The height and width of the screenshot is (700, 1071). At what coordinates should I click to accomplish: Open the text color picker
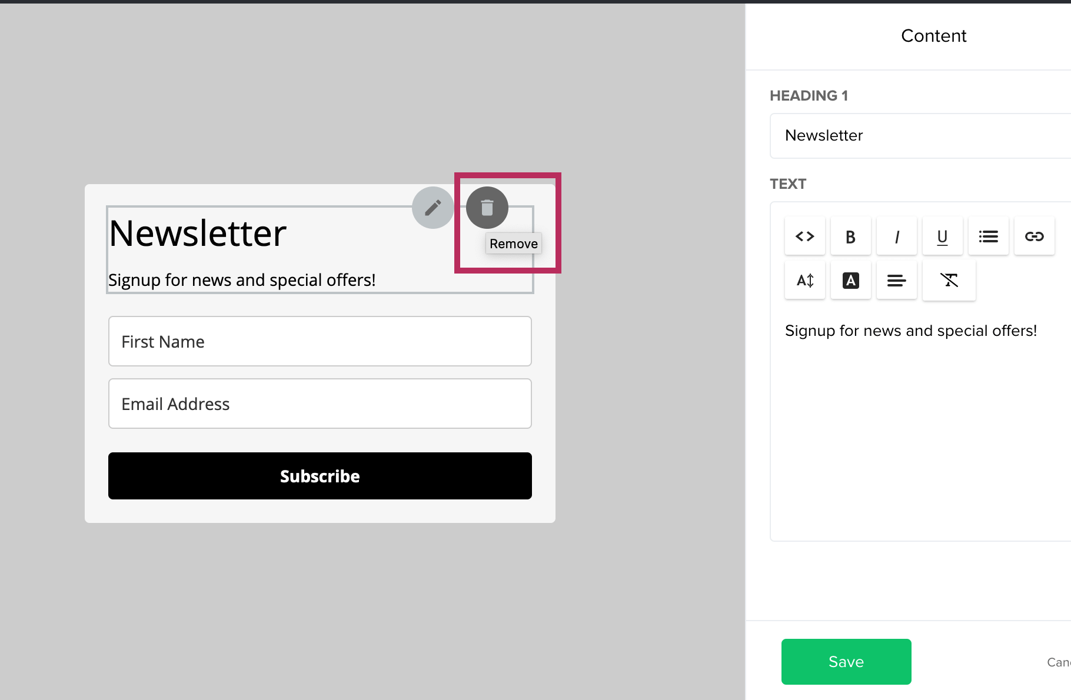(x=850, y=281)
